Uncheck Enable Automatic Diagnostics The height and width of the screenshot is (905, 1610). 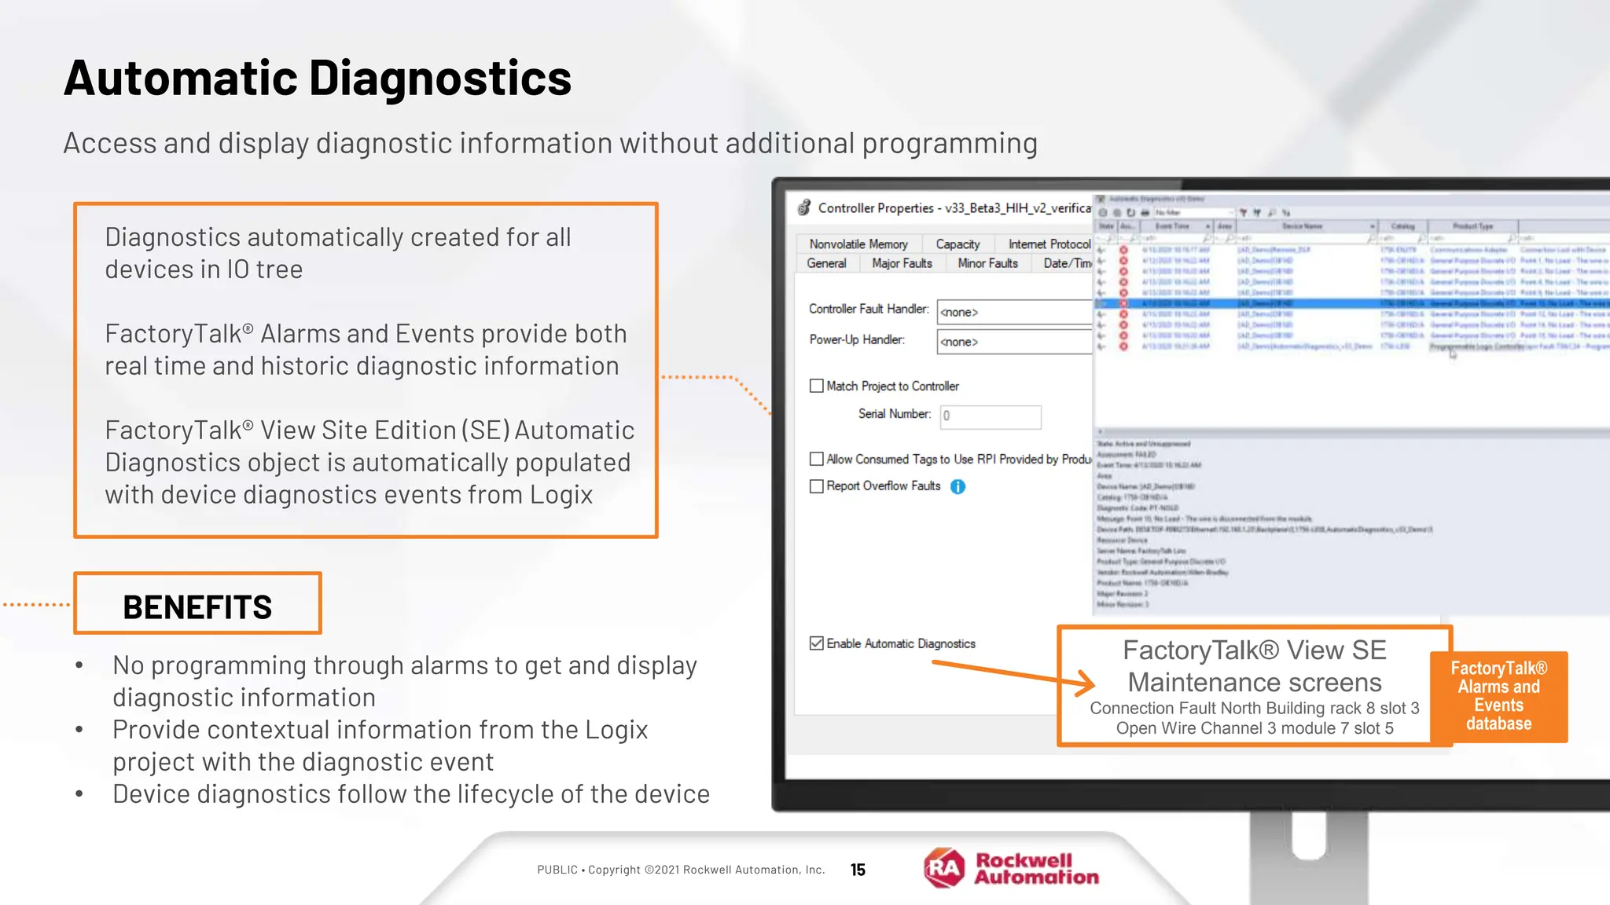tap(817, 643)
